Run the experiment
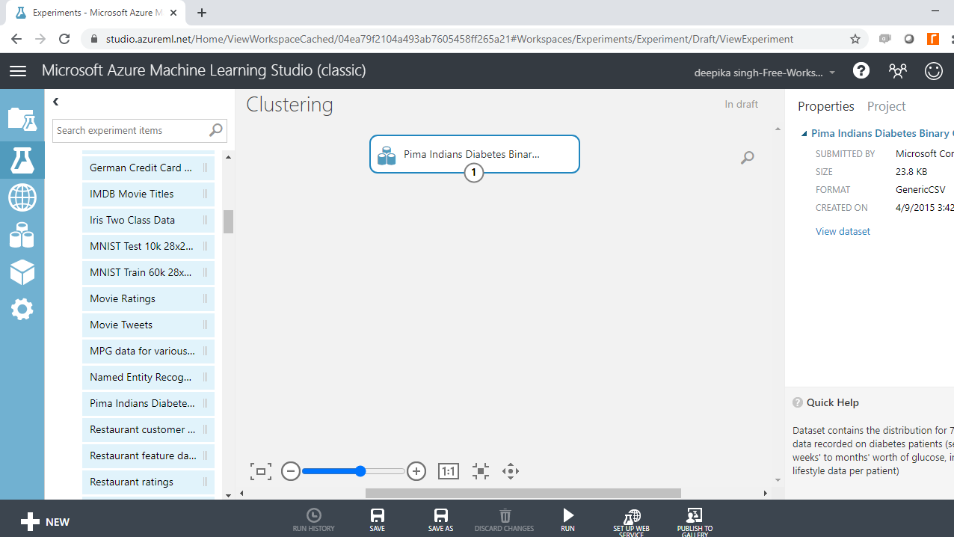954x537 pixels. tap(568, 520)
